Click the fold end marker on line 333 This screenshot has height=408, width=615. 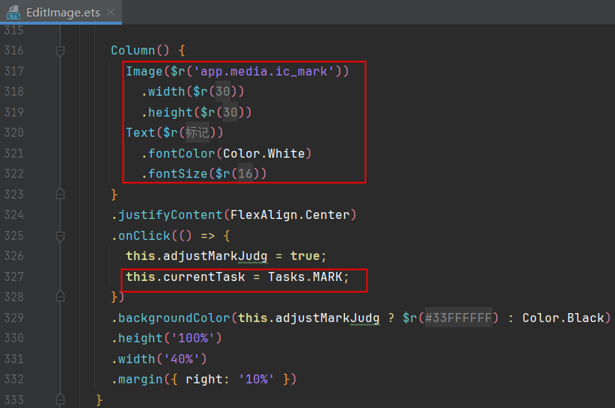coord(61,400)
